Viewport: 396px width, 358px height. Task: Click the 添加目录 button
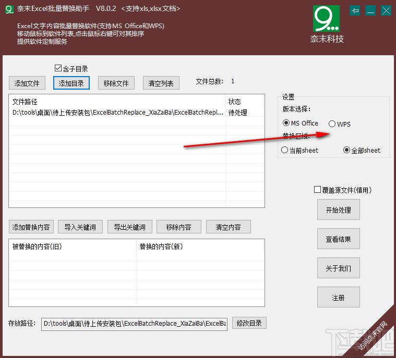(x=71, y=83)
